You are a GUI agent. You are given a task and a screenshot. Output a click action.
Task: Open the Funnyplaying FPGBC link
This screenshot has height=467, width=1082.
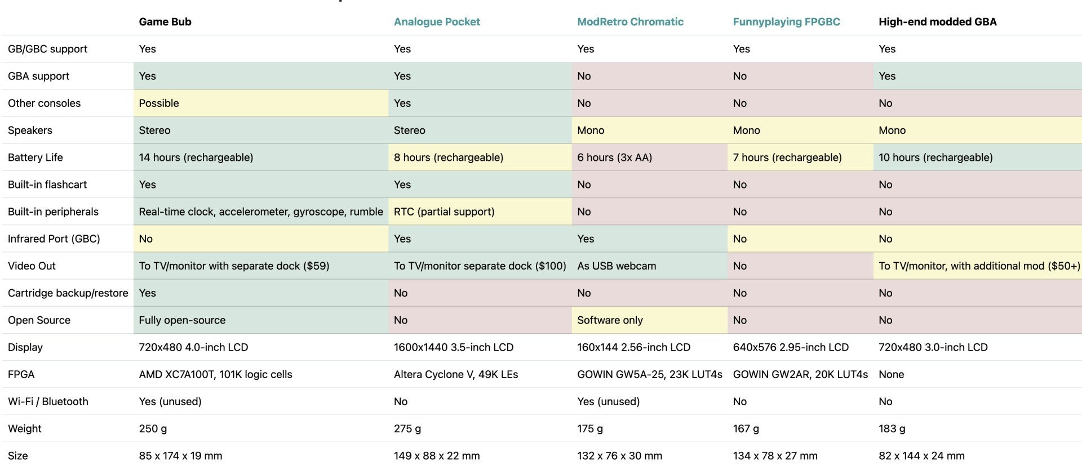pos(786,22)
